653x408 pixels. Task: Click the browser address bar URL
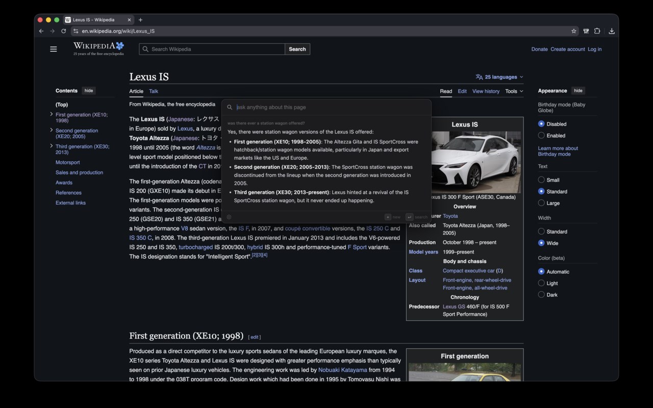click(x=118, y=31)
